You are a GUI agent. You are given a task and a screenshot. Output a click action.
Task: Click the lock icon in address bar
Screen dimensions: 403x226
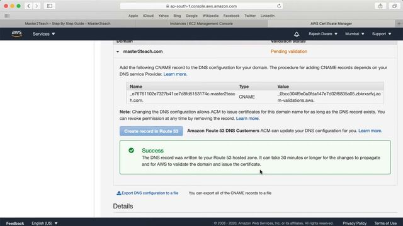point(167,6)
